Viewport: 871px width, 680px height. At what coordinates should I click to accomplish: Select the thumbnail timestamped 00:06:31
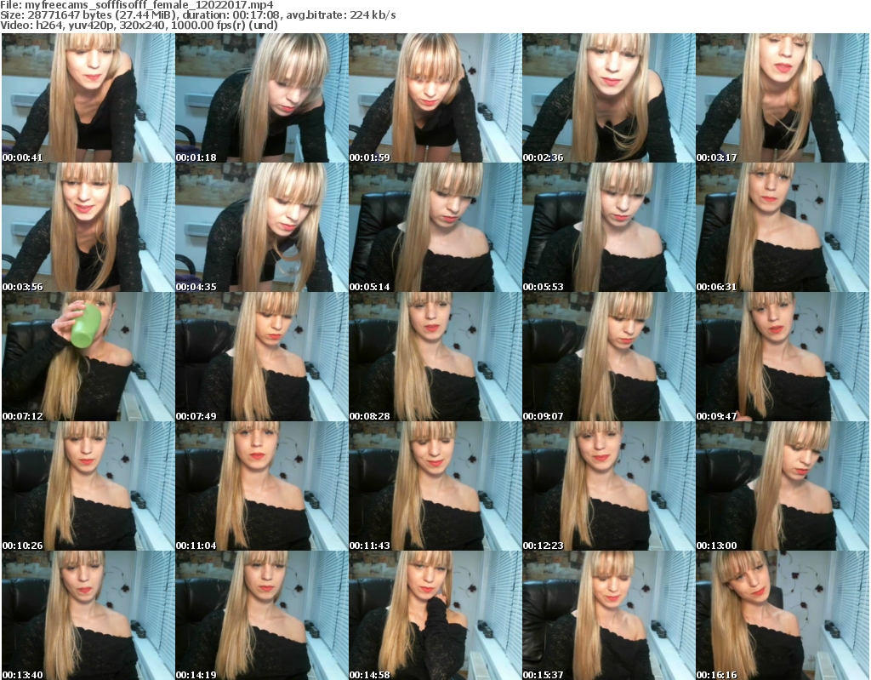tap(783, 227)
